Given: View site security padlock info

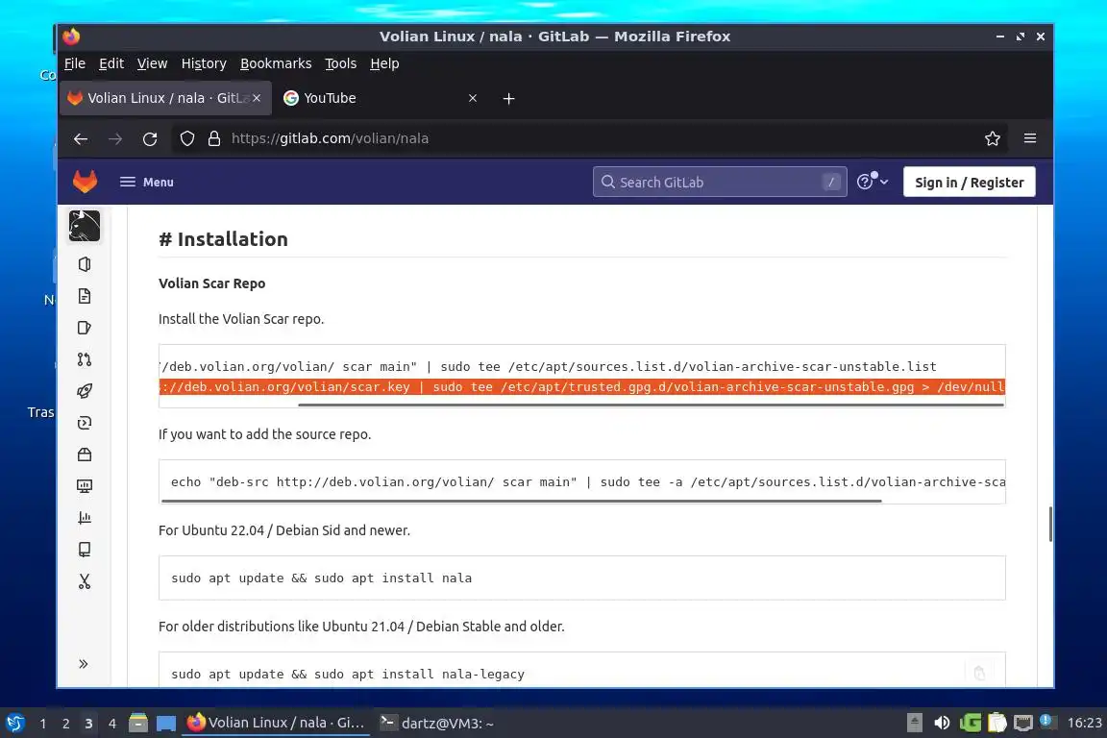Looking at the screenshot, I should click(x=214, y=139).
